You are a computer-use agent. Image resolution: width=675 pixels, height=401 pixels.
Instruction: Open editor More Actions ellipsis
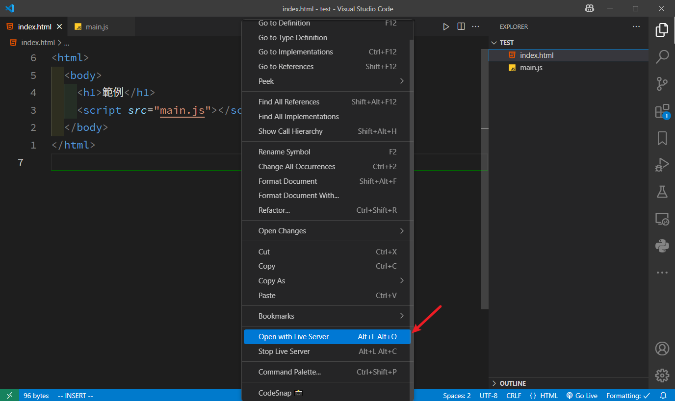[x=475, y=26]
